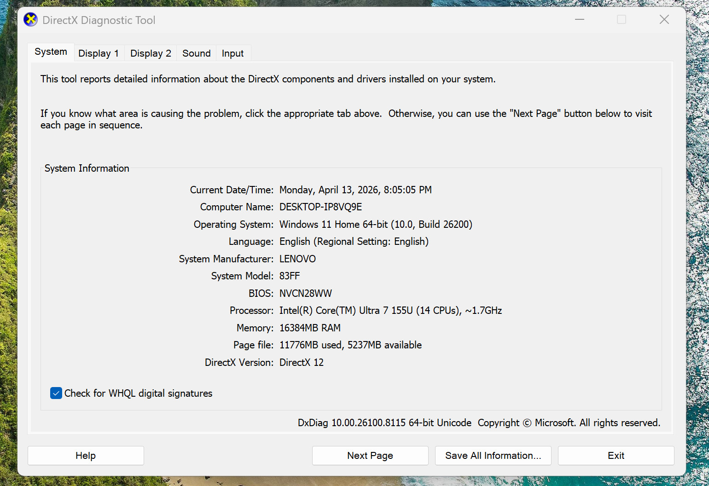Viewport: 709px width, 486px height.
Task: Click the disabled maximize button
Action: coord(622,19)
